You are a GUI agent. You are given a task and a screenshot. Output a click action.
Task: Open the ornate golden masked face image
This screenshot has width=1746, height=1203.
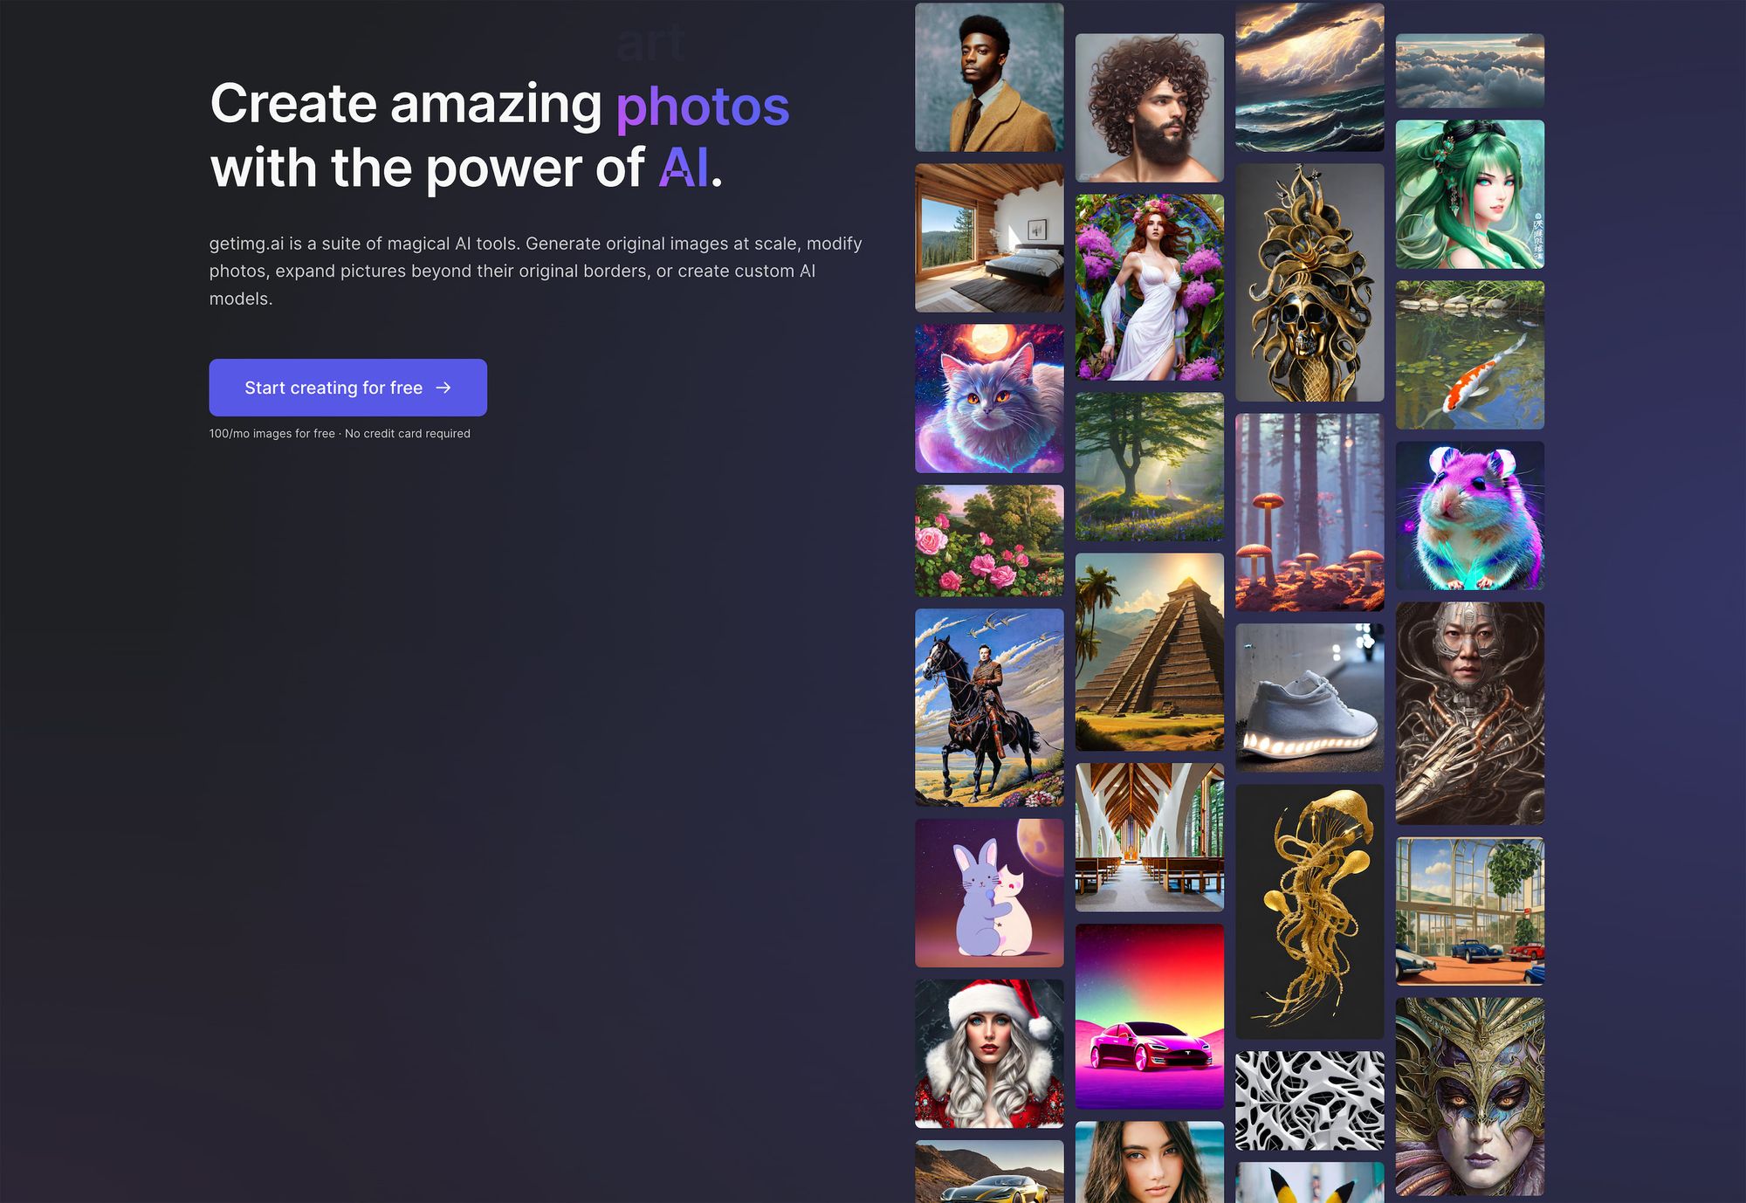(1469, 1096)
